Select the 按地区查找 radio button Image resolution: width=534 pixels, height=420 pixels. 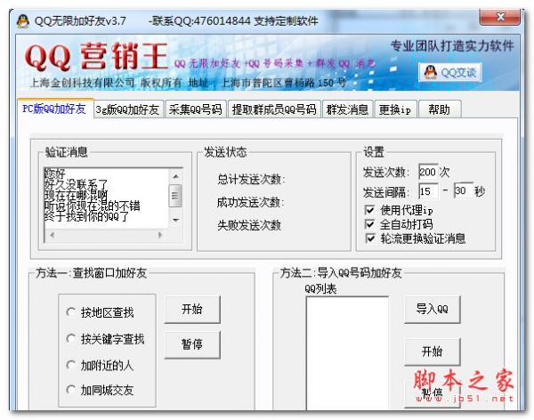(x=70, y=312)
